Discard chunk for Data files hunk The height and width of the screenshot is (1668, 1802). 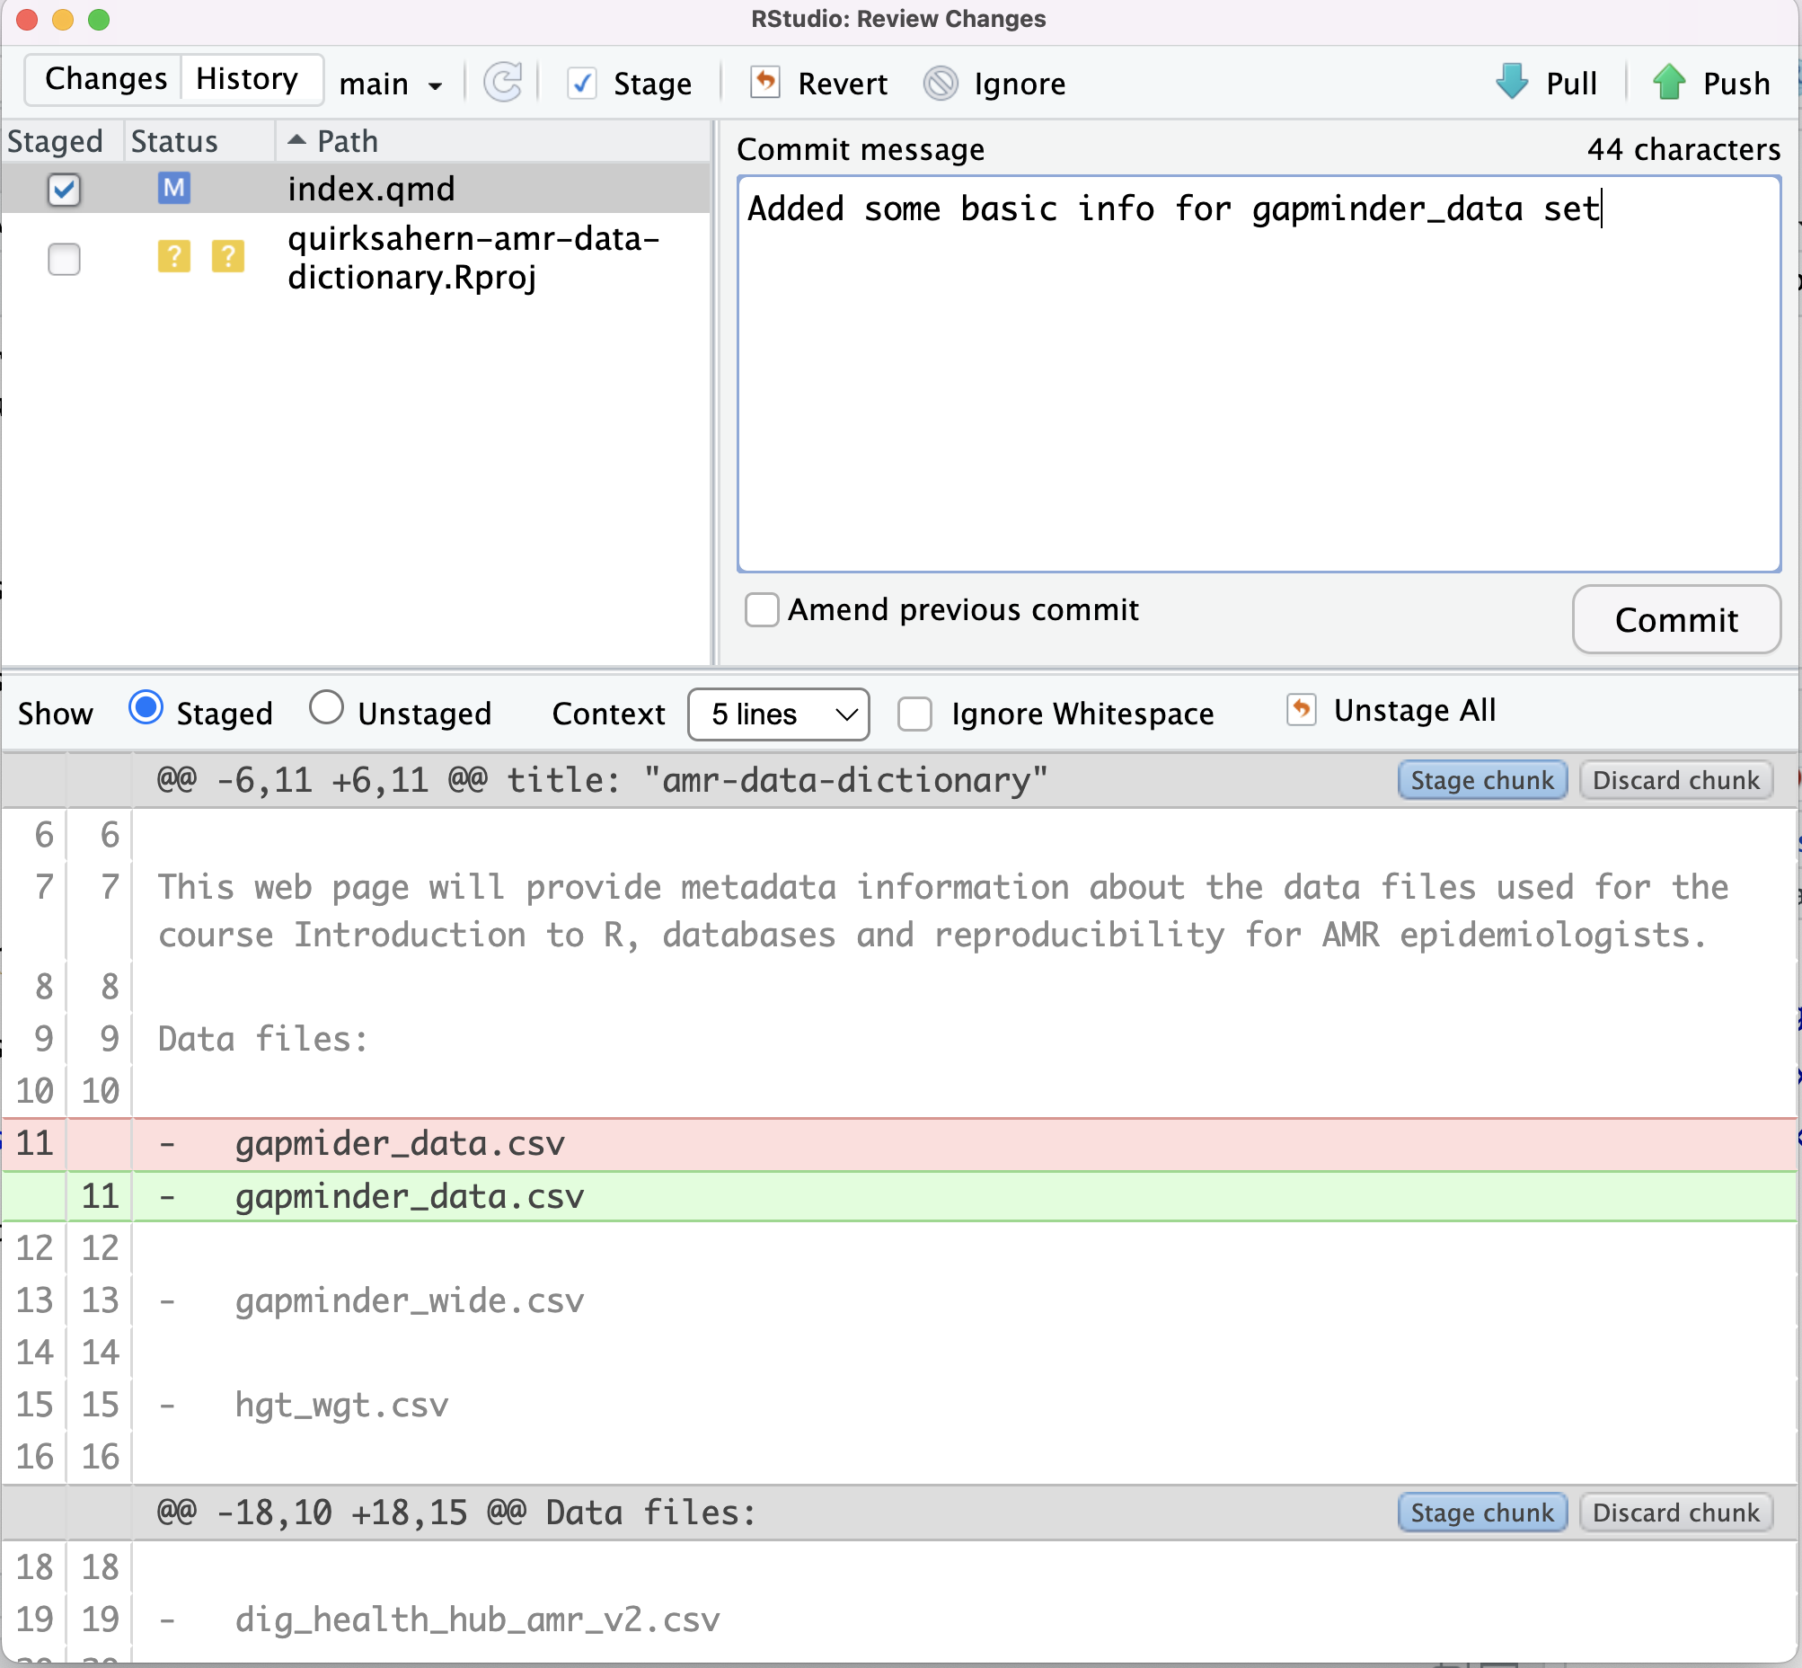(x=1675, y=1513)
